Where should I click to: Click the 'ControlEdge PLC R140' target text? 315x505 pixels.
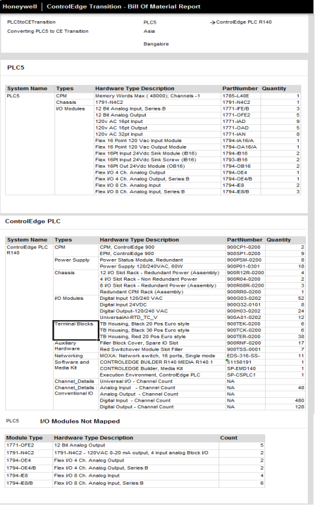point(243,22)
